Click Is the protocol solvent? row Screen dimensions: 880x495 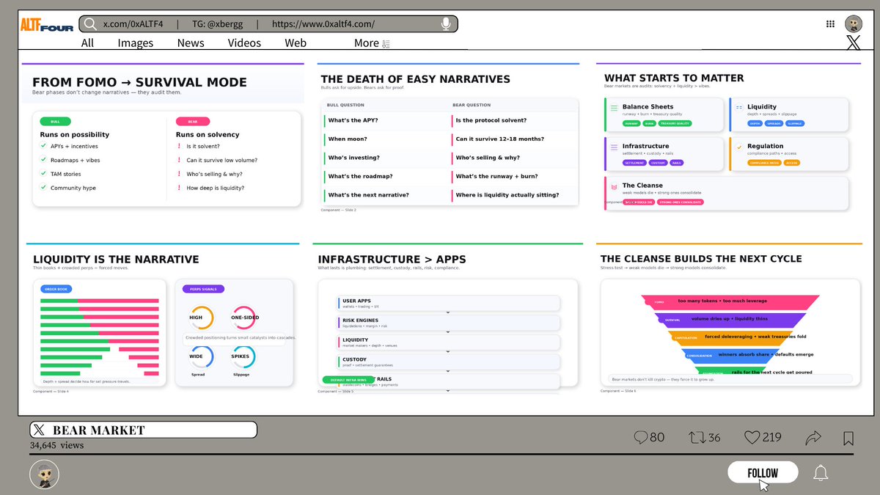pyautogui.click(x=514, y=120)
